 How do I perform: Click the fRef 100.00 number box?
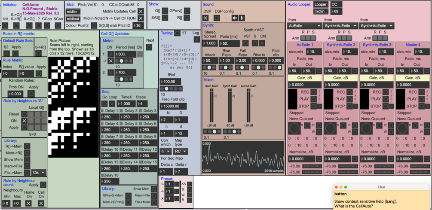pos(170,82)
